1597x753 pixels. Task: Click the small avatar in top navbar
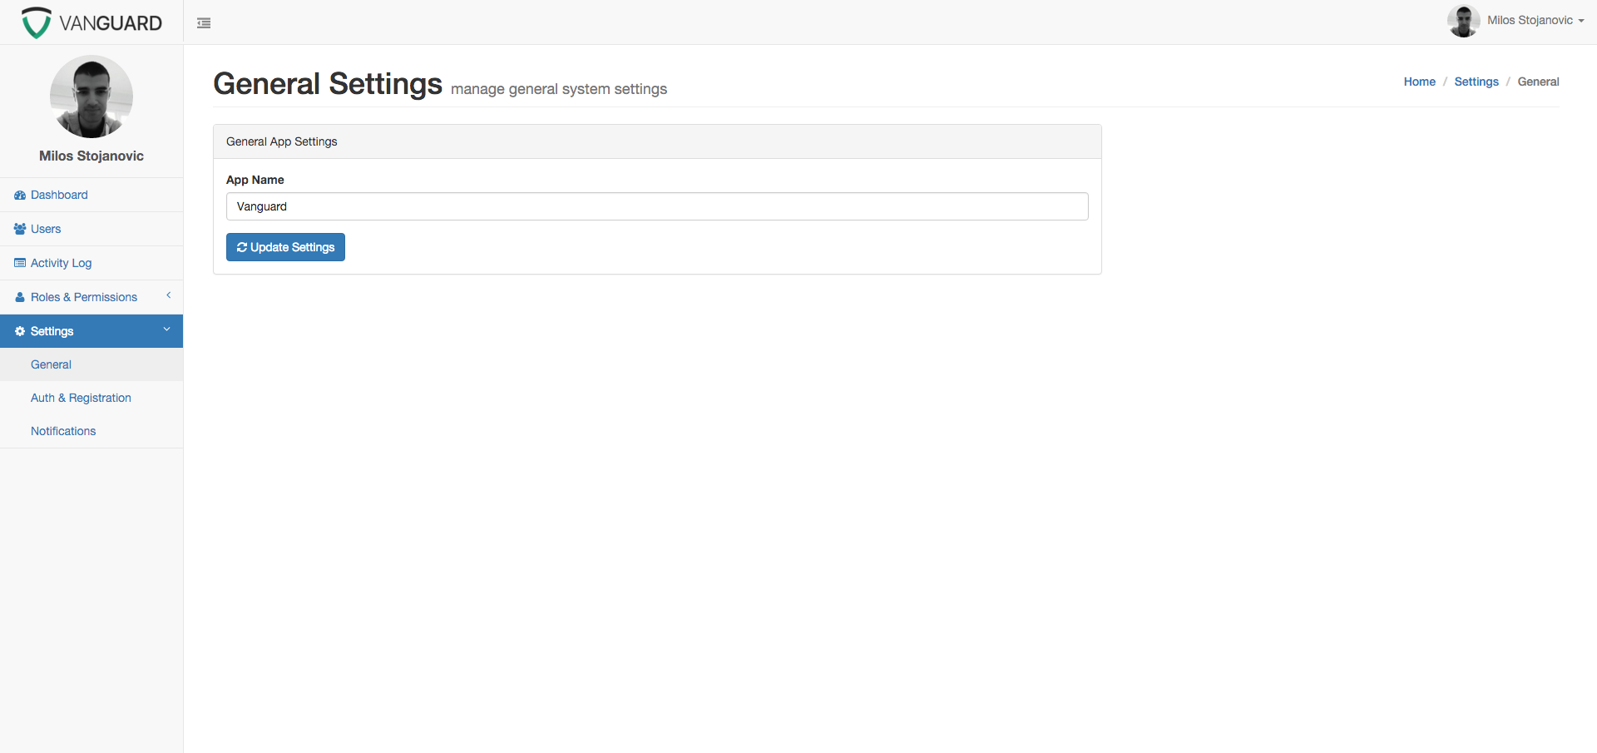(1463, 21)
